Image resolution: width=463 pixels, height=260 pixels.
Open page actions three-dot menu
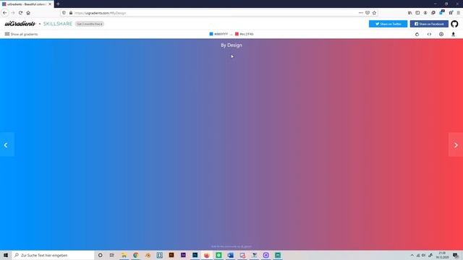pos(360,13)
